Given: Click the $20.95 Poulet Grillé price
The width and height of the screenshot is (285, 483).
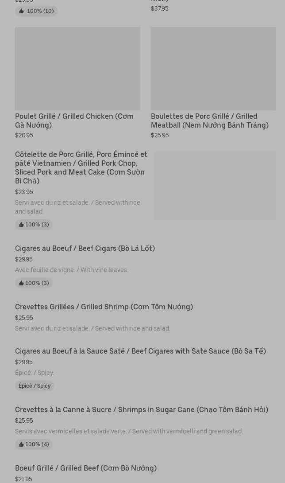Looking at the screenshot, I should (24, 135).
